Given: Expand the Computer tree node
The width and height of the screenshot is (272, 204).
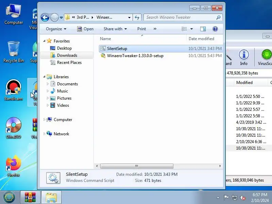Looking at the screenshot, I should 44,120.
